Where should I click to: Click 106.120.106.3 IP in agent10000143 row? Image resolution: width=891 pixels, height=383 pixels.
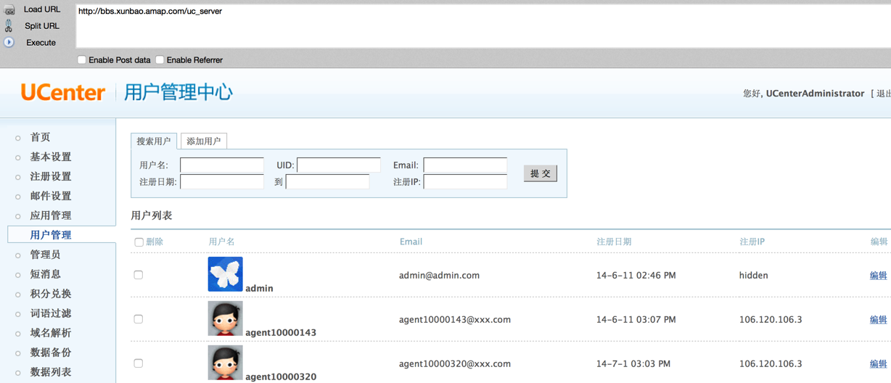point(771,320)
